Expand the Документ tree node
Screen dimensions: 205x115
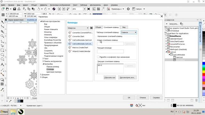[x=41, y=74]
